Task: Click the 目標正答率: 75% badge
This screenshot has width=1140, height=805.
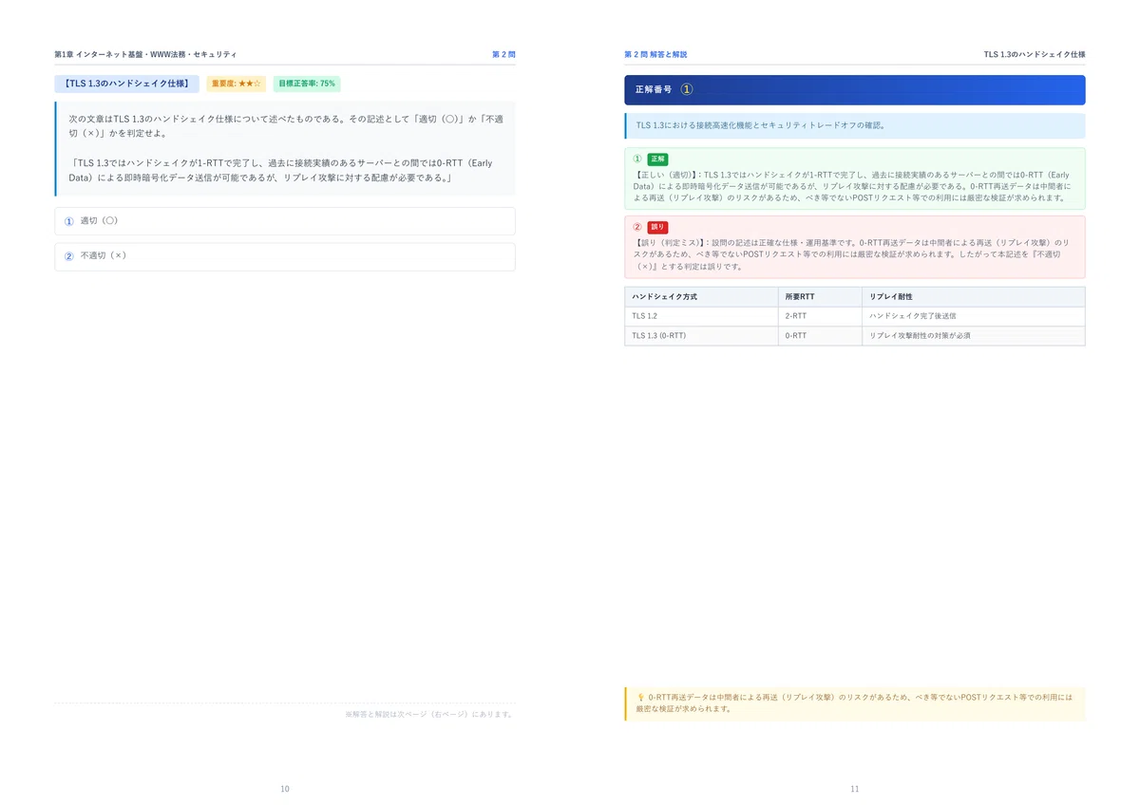Action: [307, 84]
